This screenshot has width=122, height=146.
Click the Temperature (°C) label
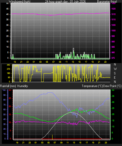92,86
